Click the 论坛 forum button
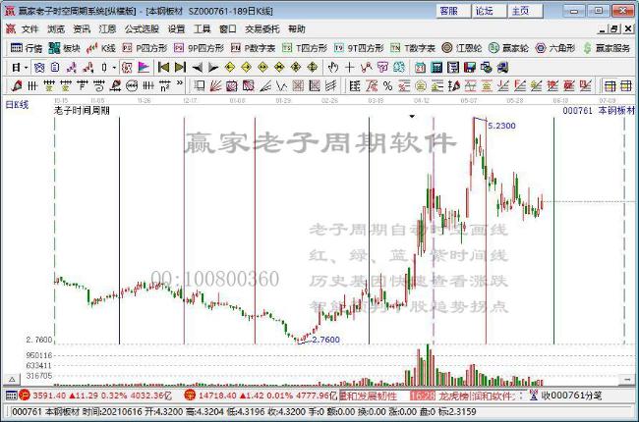639x422 pixels. [x=489, y=11]
